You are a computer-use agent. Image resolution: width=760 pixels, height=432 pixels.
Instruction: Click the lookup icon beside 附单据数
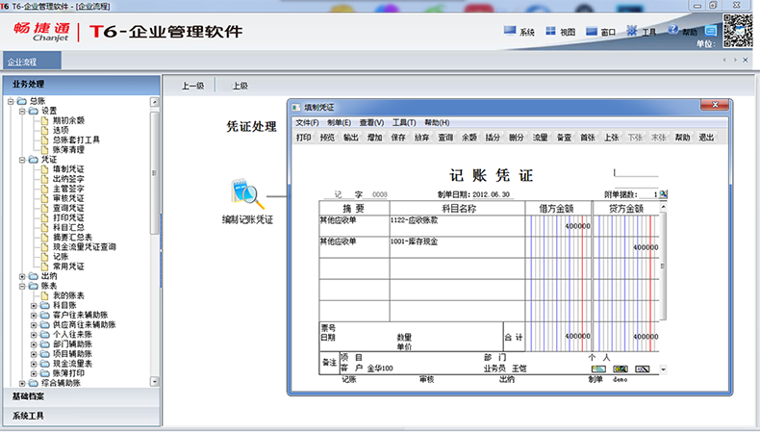(663, 194)
